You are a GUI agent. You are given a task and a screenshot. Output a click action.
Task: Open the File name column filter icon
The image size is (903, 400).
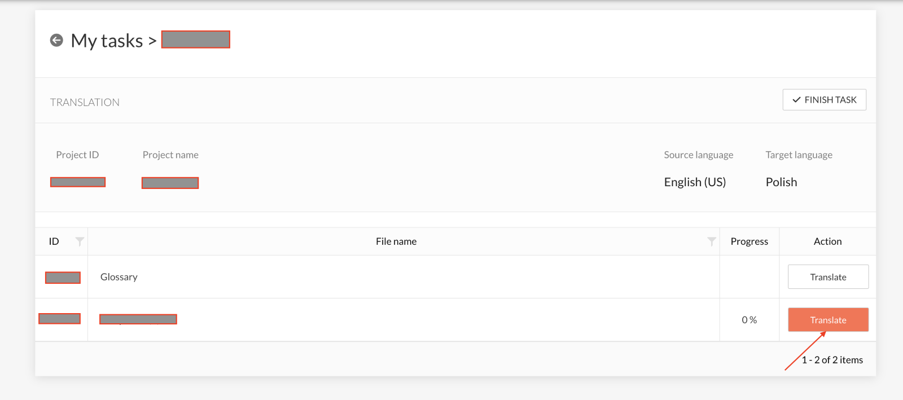pos(711,241)
